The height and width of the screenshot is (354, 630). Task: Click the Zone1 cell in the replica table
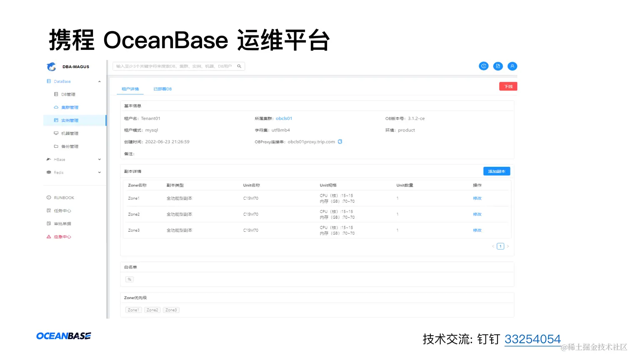(x=134, y=198)
